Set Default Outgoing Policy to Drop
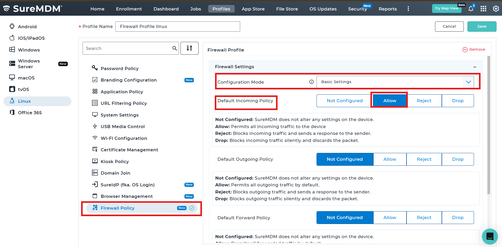The width and height of the screenshot is (502, 247). (x=458, y=159)
